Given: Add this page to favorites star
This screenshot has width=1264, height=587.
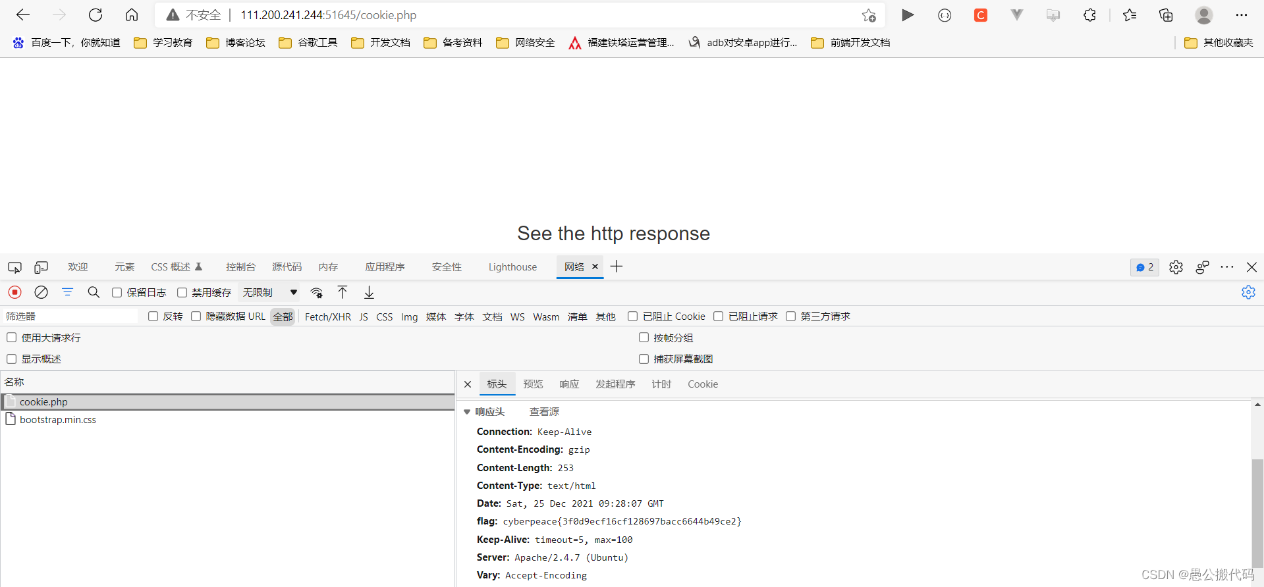Looking at the screenshot, I should [x=869, y=15].
